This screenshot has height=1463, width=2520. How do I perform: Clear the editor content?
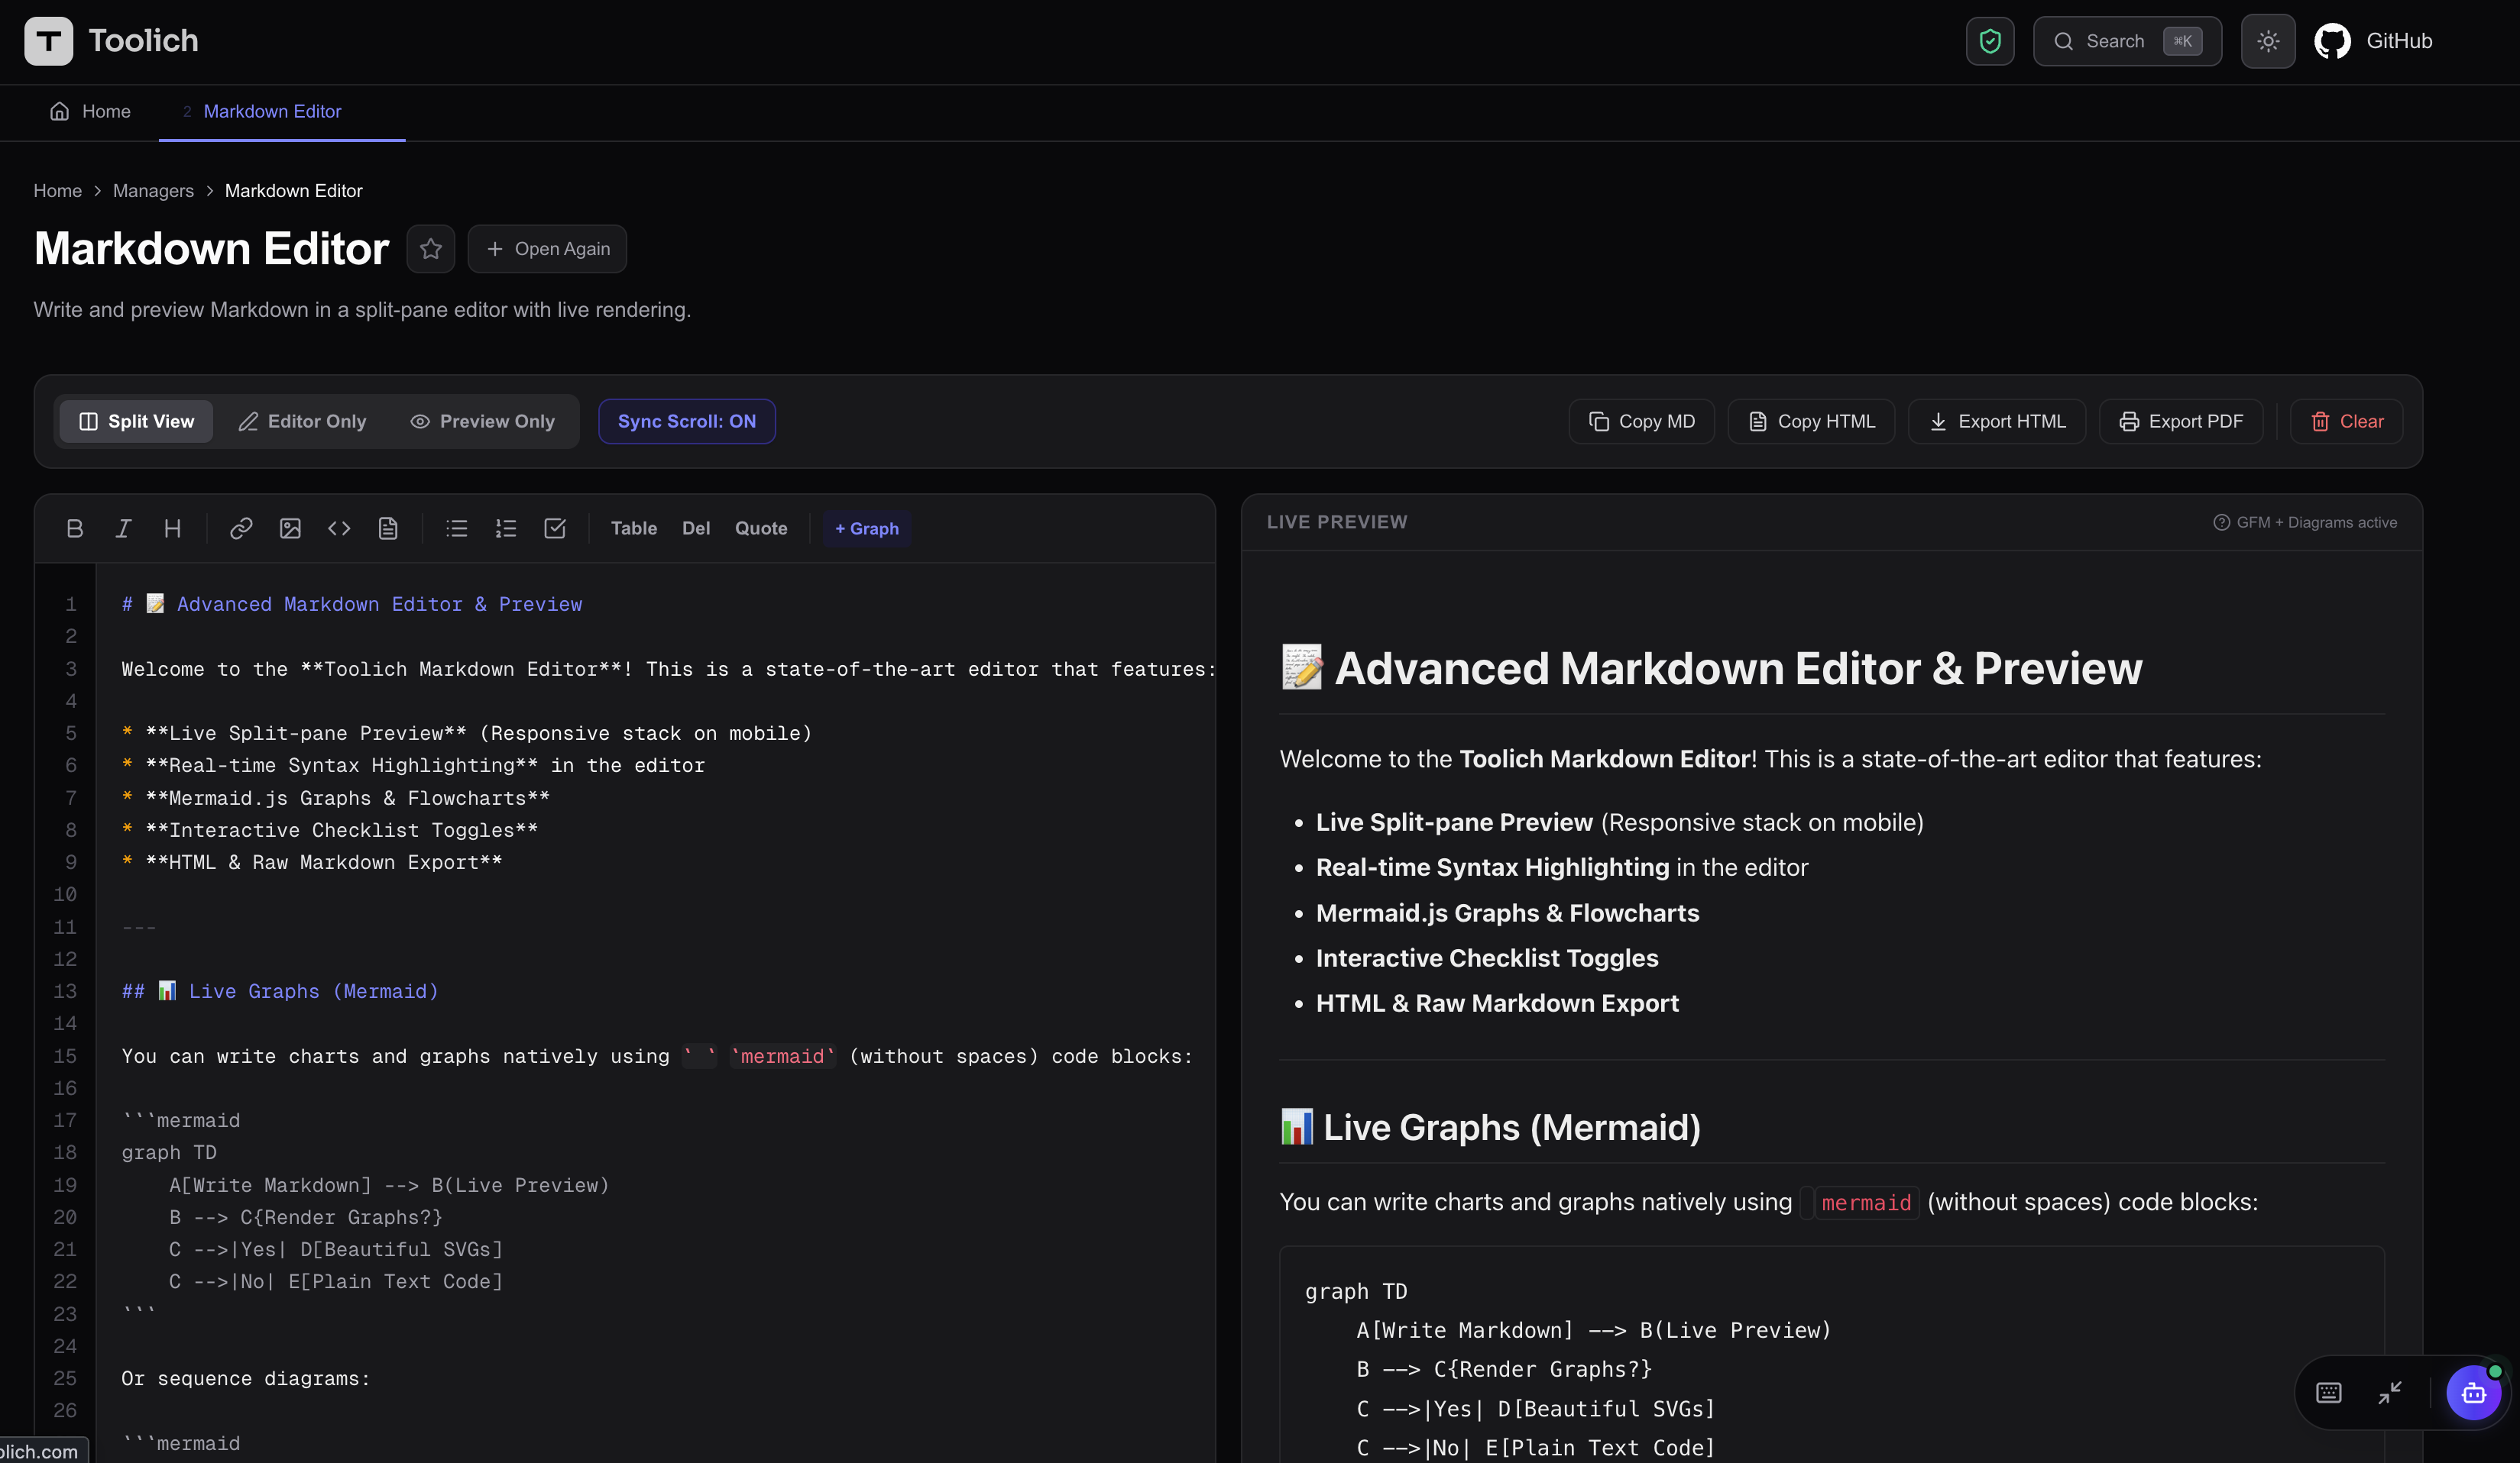(x=2346, y=421)
